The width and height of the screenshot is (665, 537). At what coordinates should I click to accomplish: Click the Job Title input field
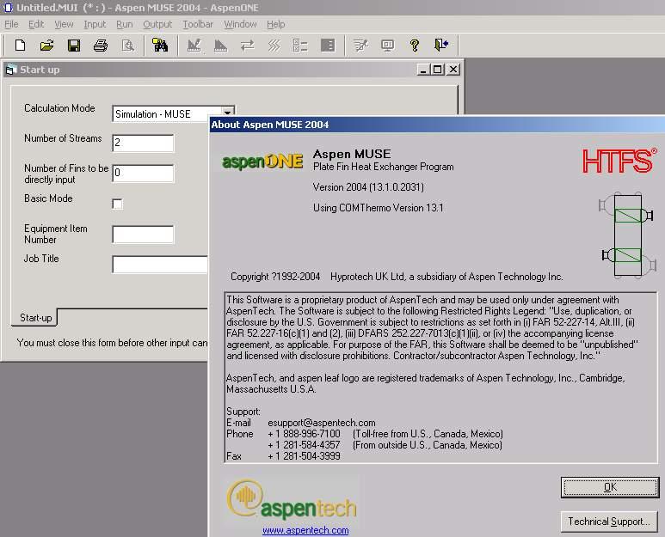coord(160,265)
